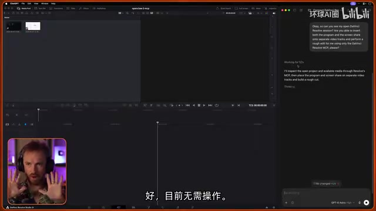Screen dimensions: 376x211
Task: Click the media pool search icon
Action: pos(127,13)
